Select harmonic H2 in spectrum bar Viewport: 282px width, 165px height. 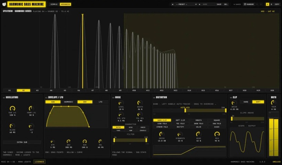tap(24, 90)
